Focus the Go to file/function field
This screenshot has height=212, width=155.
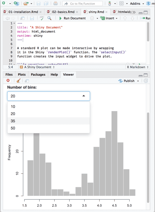(x=82, y=4)
